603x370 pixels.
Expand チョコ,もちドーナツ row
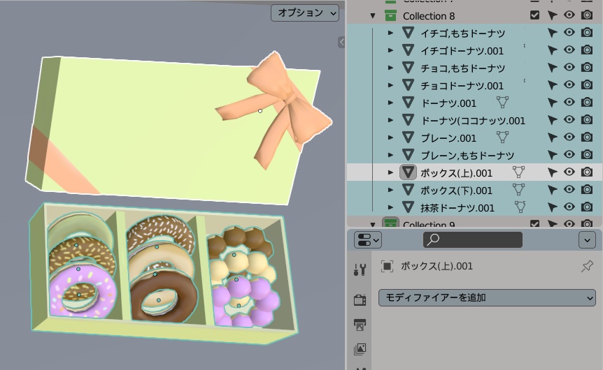click(x=390, y=68)
